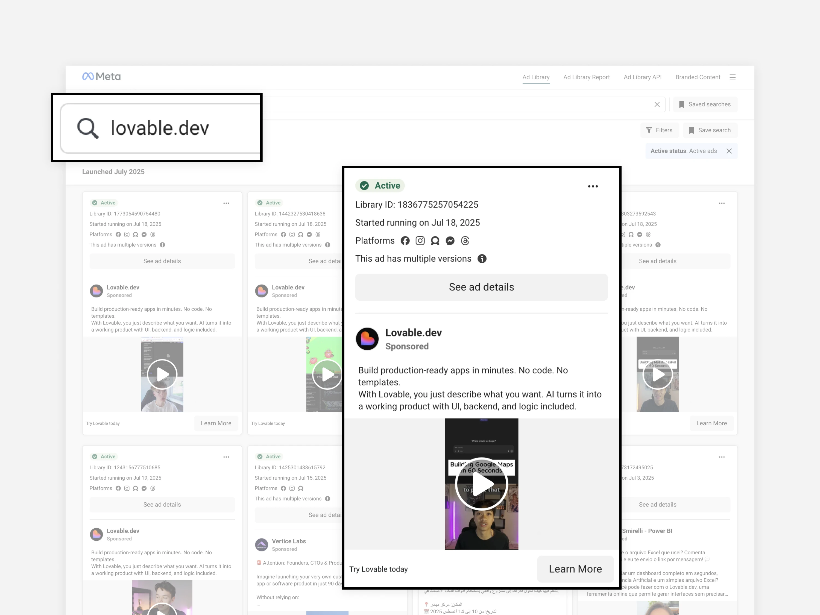Viewport: 820px width, 615px height.
Task: Click the info icon on ad 1773054590754480
Action: pyautogui.click(x=162, y=245)
